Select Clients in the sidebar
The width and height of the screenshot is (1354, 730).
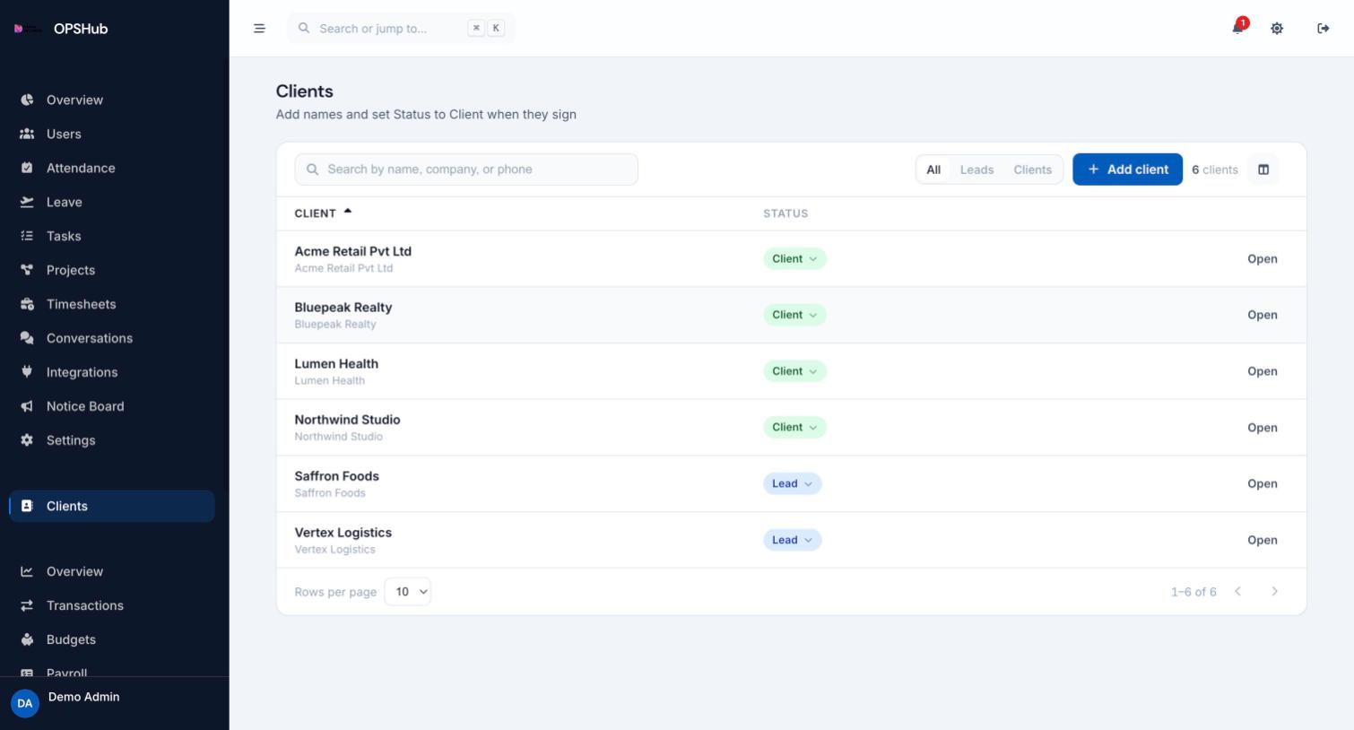(112, 506)
